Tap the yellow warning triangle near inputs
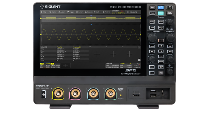Screen dimensions: 209x118 (121, 95)
